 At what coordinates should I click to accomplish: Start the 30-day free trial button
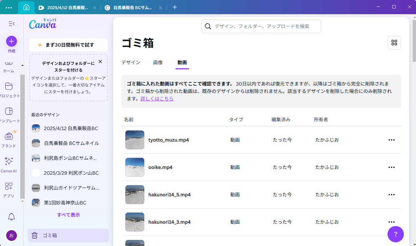(68, 45)
